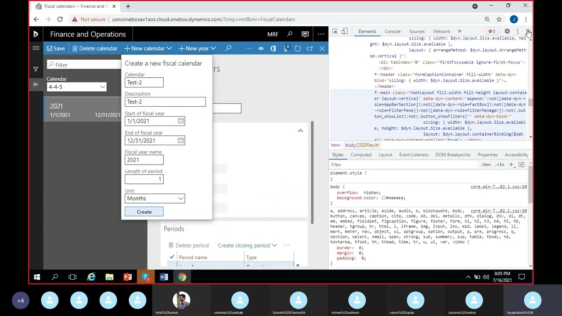Show the filter funnel pane

coord(36,69)
